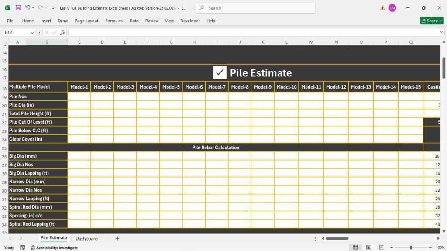Screen dimensions: 447x251
Task: Click the zoom out minus button
Action: (x=392, y=248)
